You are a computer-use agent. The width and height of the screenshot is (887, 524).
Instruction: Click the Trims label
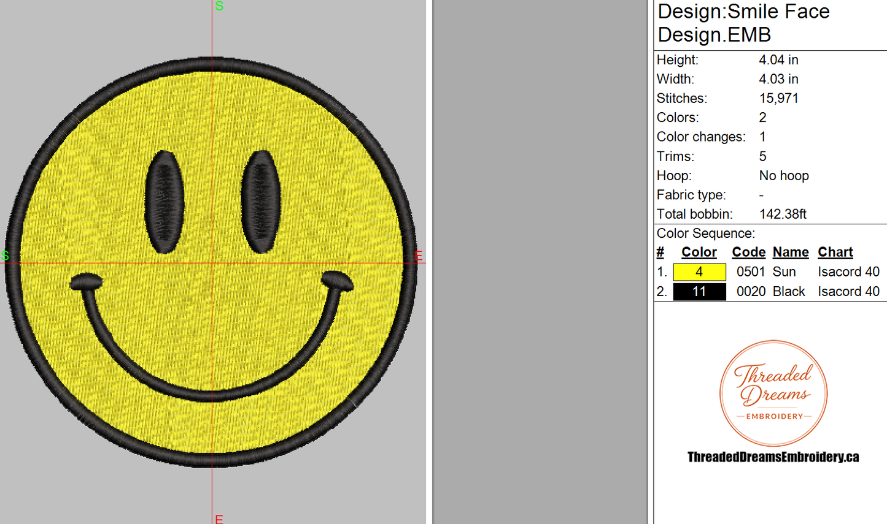click(x=675, y=156)
